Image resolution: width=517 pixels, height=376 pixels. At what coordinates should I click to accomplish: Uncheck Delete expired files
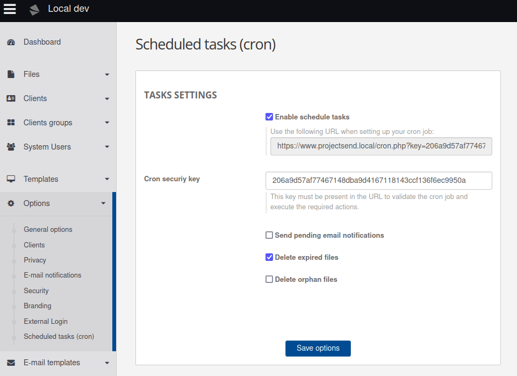pyautogui.click(x=269, y=257)
